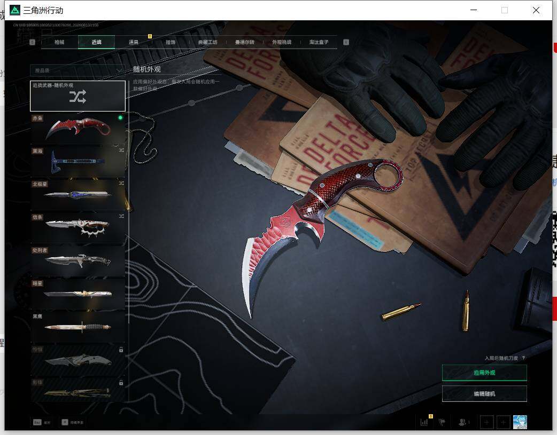Open the 曼德尔砖 tab
The image size is (557, 435).
coord(245,42)
